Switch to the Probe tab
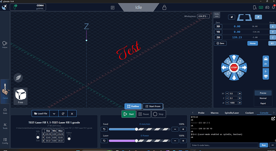 point(201,113)
